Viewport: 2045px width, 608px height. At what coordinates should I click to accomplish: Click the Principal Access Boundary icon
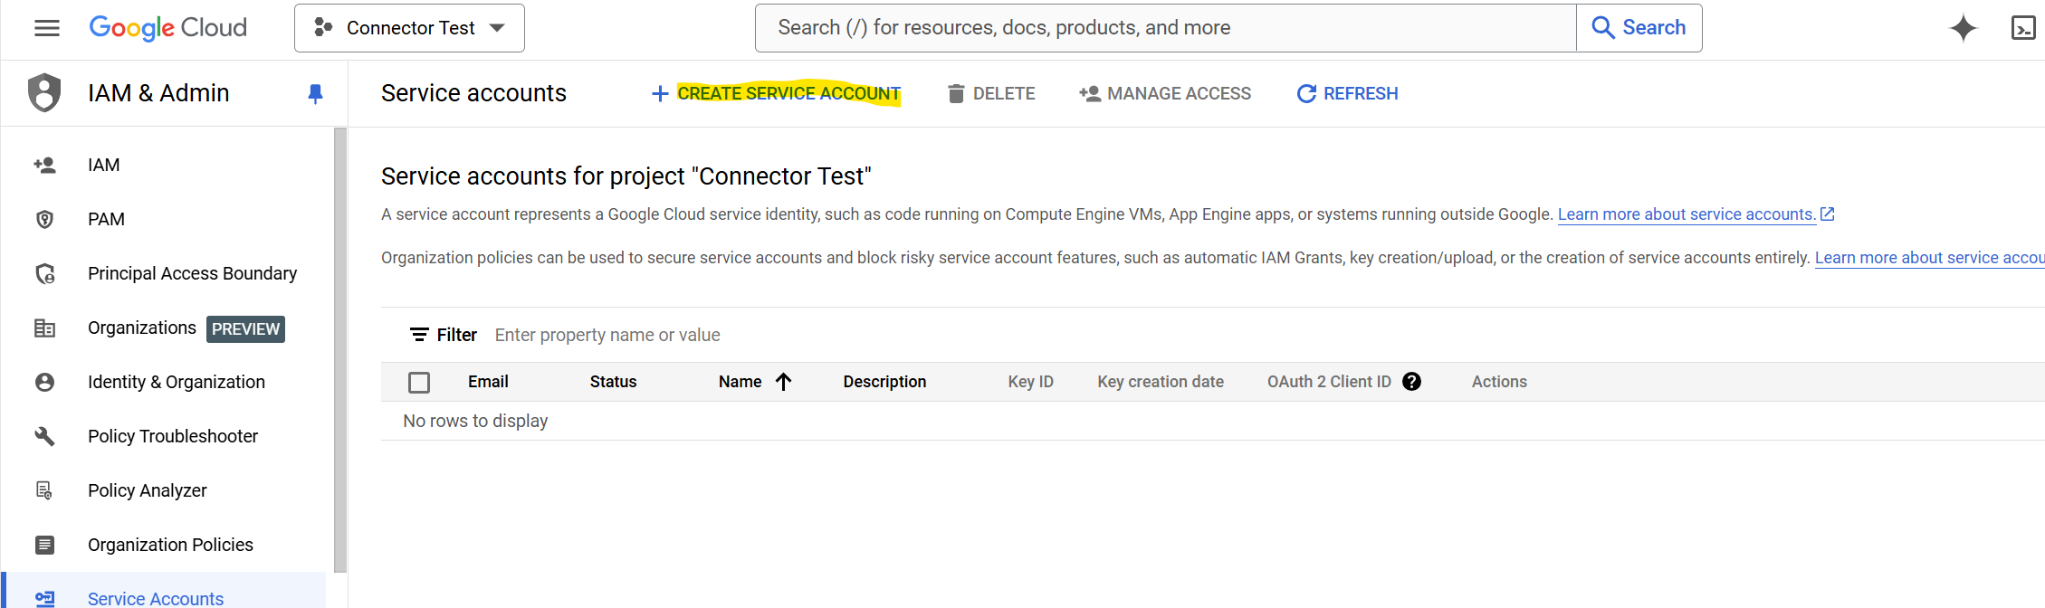tap(44, 273)
